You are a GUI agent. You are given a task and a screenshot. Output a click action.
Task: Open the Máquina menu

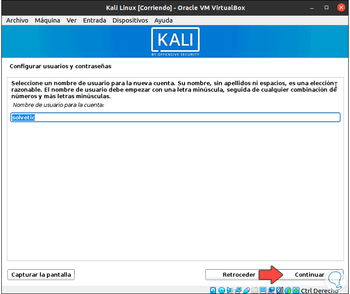click(47, 20)
